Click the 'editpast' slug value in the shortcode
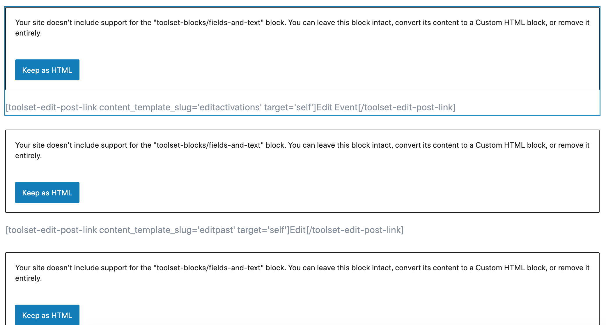606x325 pixels. (216, 230)
